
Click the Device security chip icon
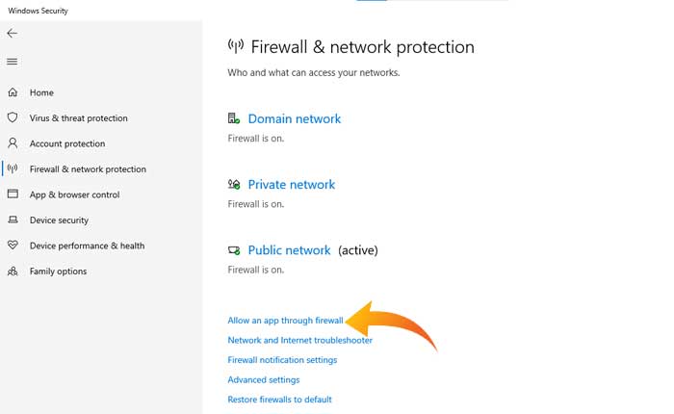13,220
